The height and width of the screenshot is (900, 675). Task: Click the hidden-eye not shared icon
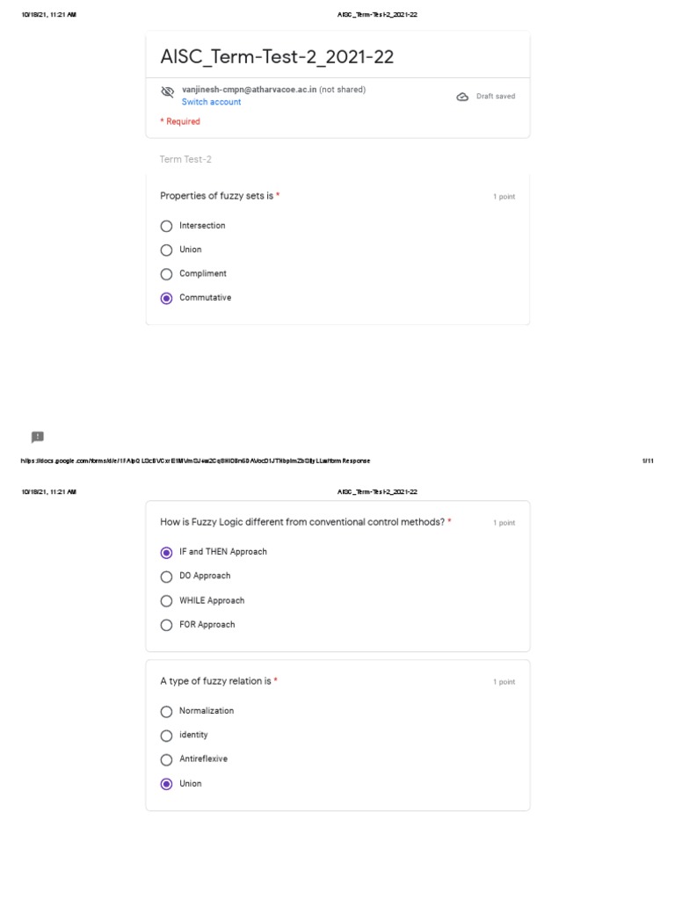click(x=167, y=92)
